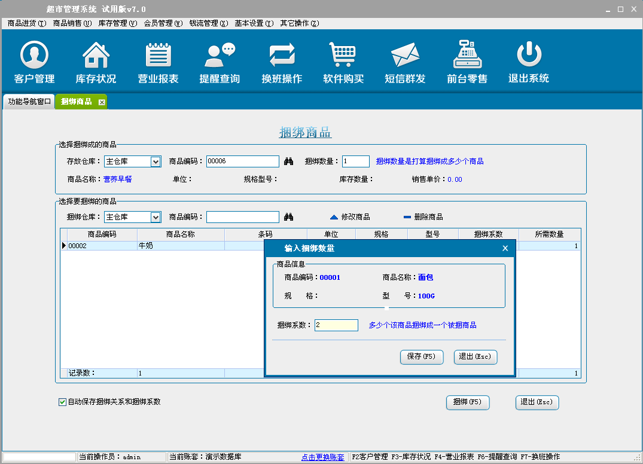Open 客户管理 customer management icon

(34, 62)
